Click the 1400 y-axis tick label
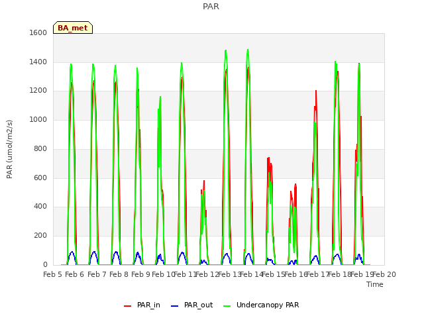This screenshot has height=318, width=424. 38,62
